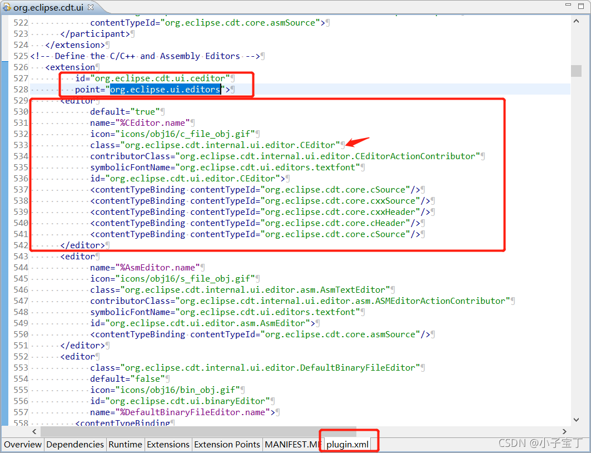591x453 pixels.
Task: Click default="false" on line 554
Action: click(127, 378)
